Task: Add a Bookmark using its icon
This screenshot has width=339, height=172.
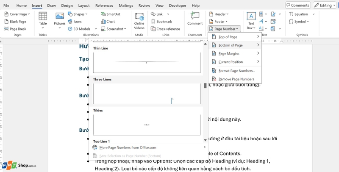Action: (x=153, y=21)
